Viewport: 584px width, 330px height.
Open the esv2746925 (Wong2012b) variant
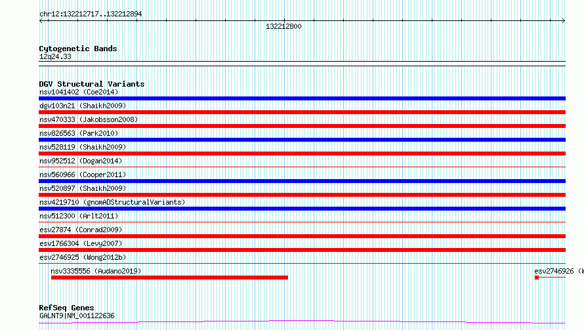[x=83, y=257]
